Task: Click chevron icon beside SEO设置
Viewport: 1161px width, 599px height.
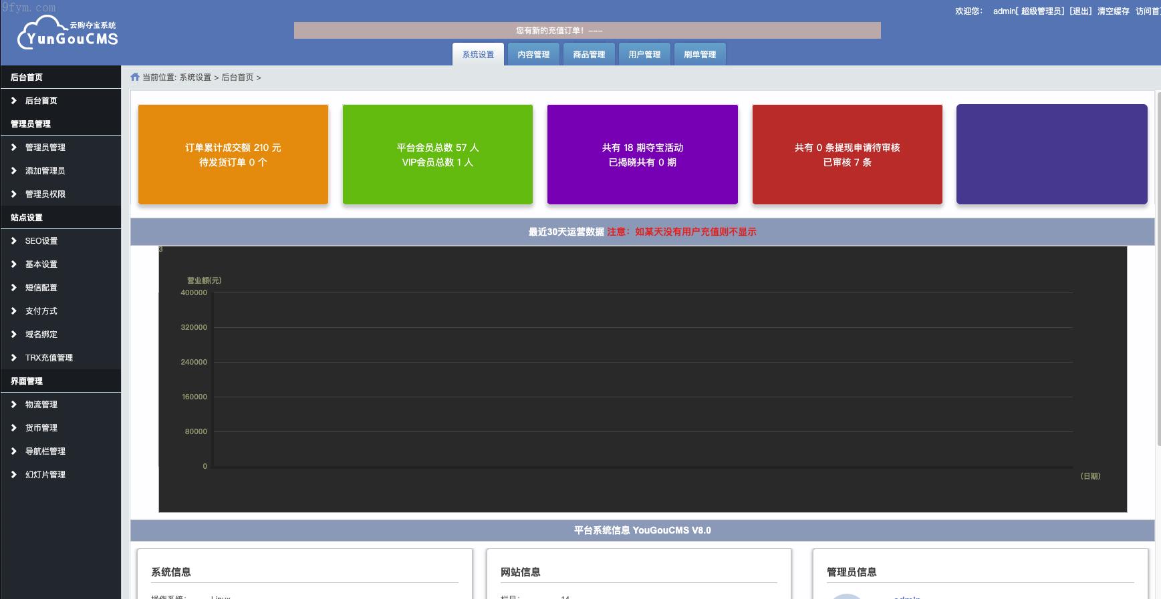Action: coord(14,241)
